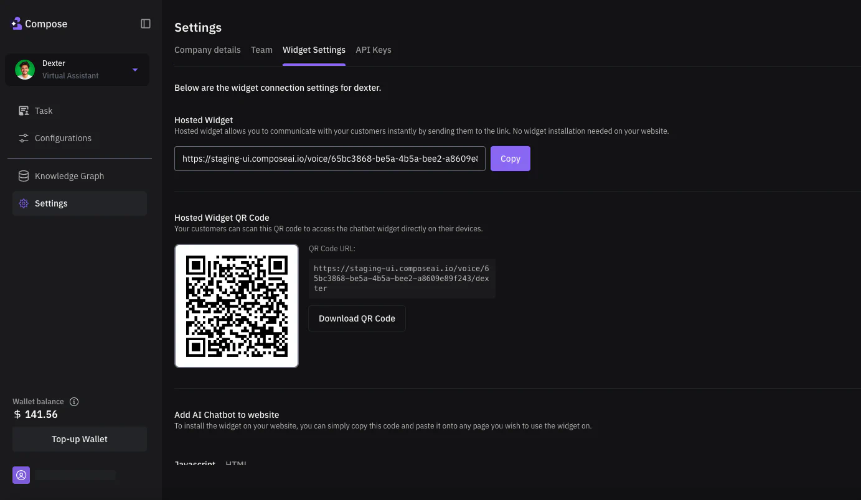The image size is (861, 500).
Task: Open the Configurations menu item
Action: point(80,138)
